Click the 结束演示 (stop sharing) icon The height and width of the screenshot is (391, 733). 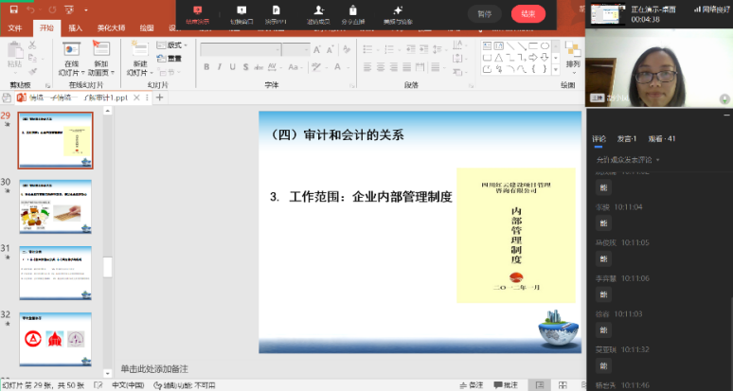pos(197,10)
